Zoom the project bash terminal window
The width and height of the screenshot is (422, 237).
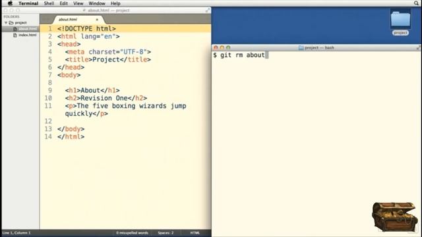[x=228, y=47]
